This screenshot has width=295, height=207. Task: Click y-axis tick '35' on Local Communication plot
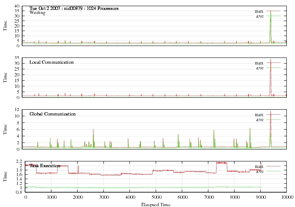(x=17, y=57)
